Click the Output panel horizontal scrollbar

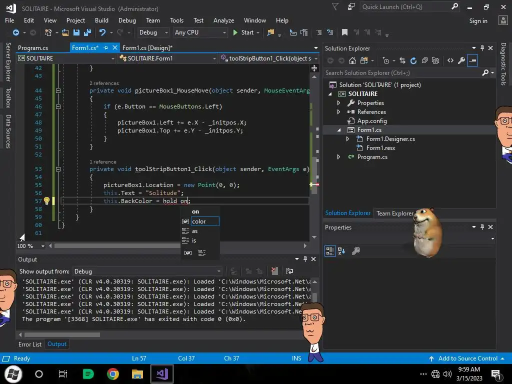[62, 334]
